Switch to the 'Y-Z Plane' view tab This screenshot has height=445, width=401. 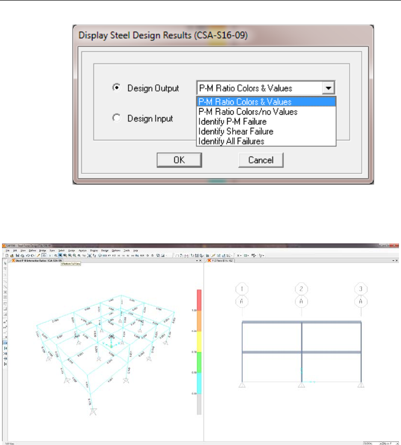point(221,260)
